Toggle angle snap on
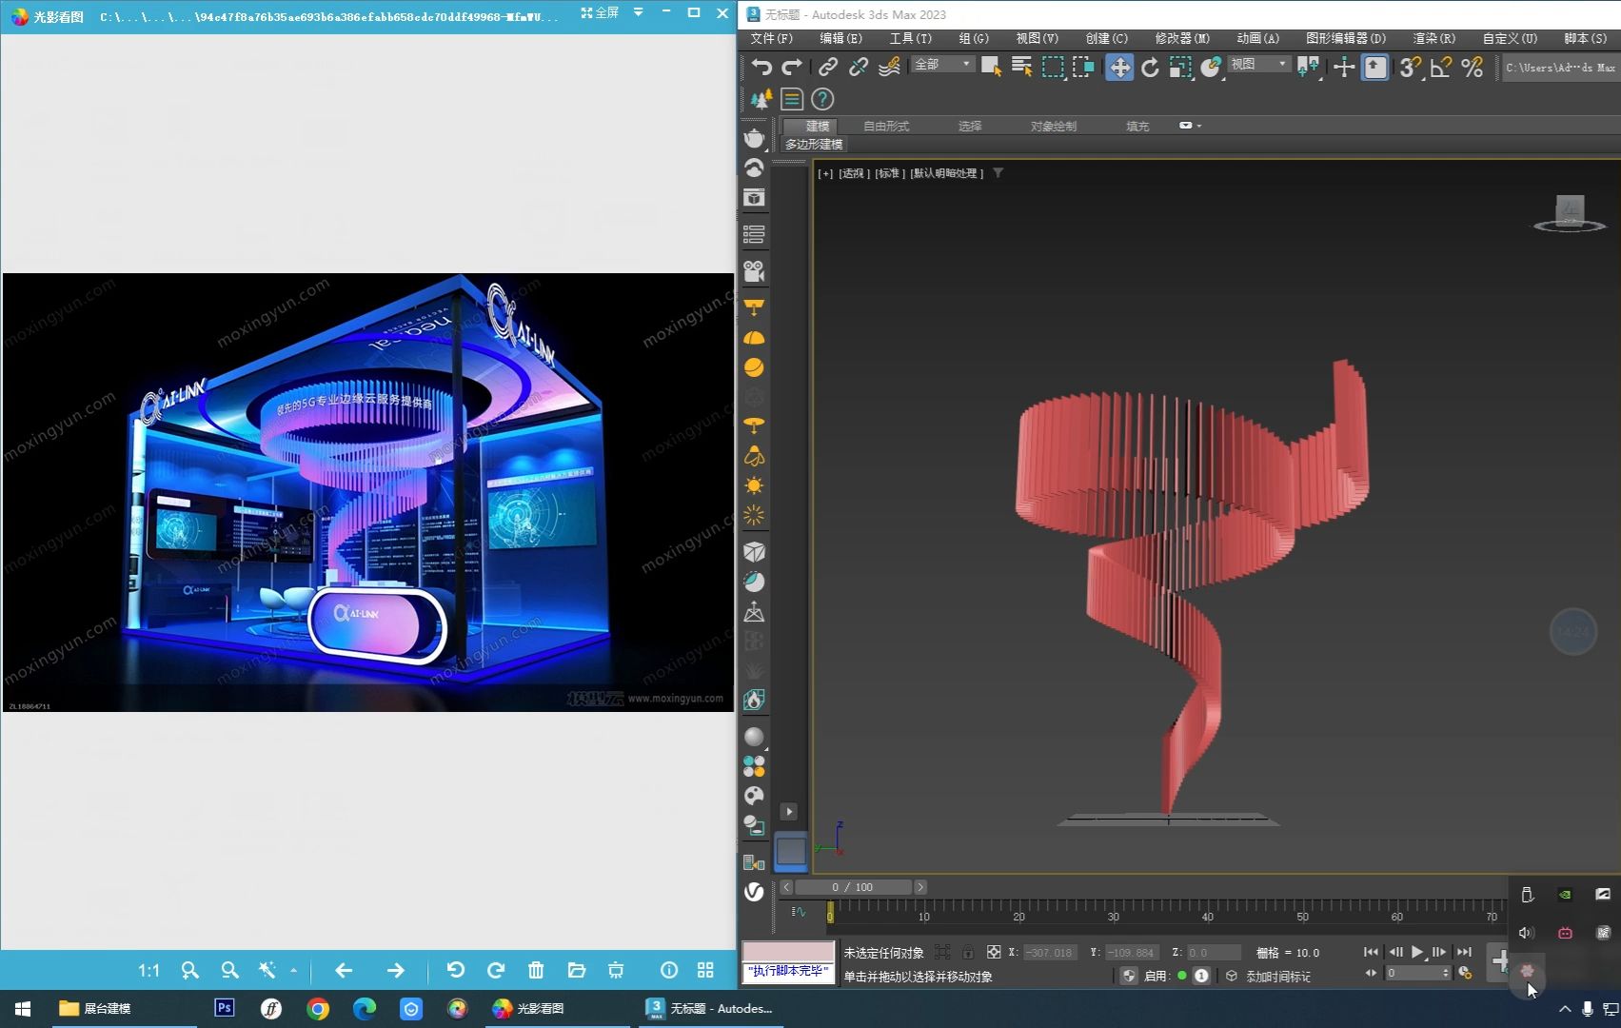This screenshot has height=1028, width=1621. [x=1439, y=67]
